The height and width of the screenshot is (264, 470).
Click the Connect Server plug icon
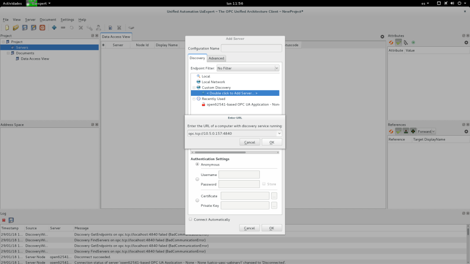72,27
